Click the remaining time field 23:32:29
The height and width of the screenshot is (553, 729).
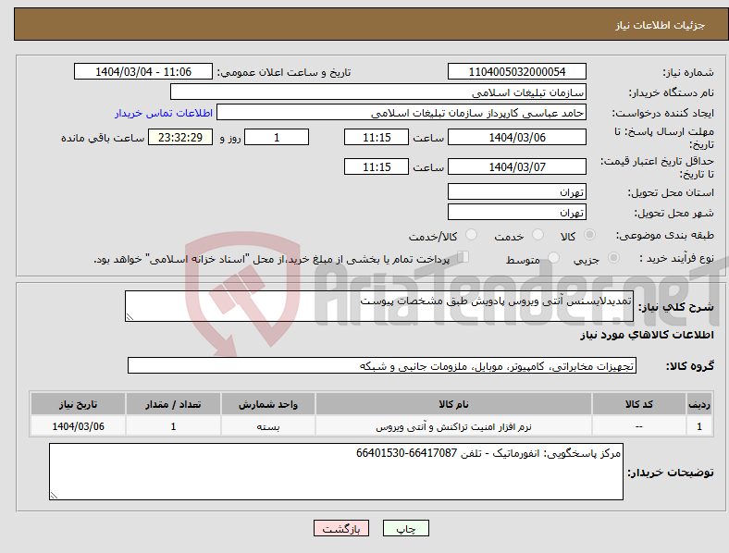click(180, 137)
